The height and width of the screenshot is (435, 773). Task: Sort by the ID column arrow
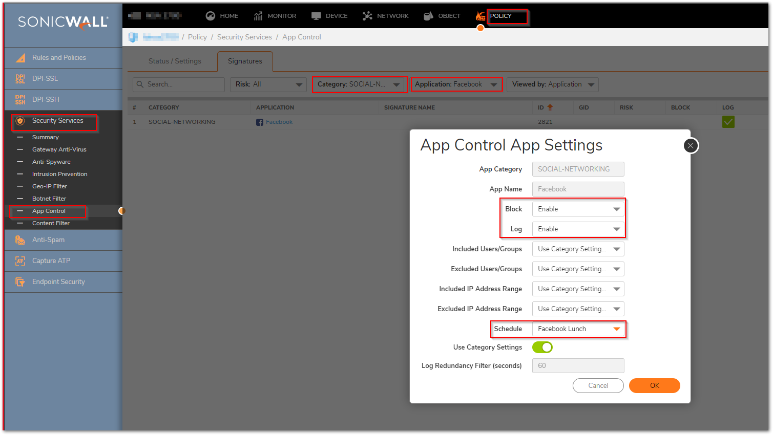point(550,107)
